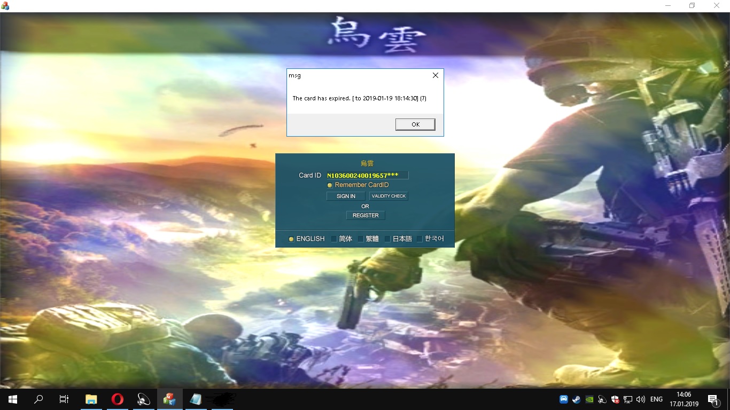Open the volume control tray icon
Screen dimensions: 730x410
tap(641, 399)
